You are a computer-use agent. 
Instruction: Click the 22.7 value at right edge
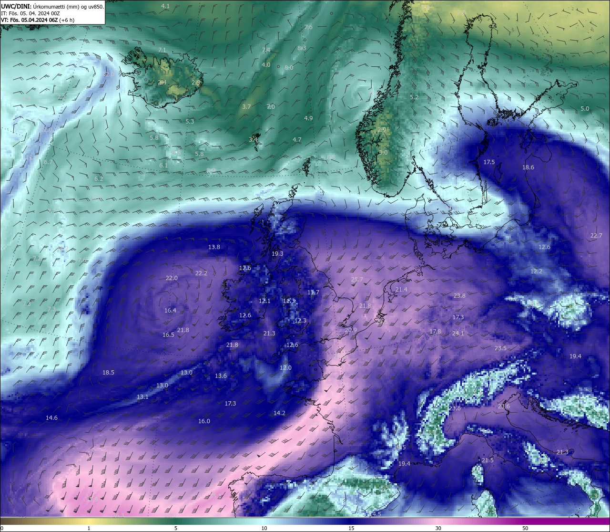[x=596, y=236]
